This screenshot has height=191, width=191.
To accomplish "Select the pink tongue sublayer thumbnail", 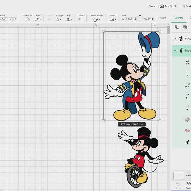I will 187,131.
